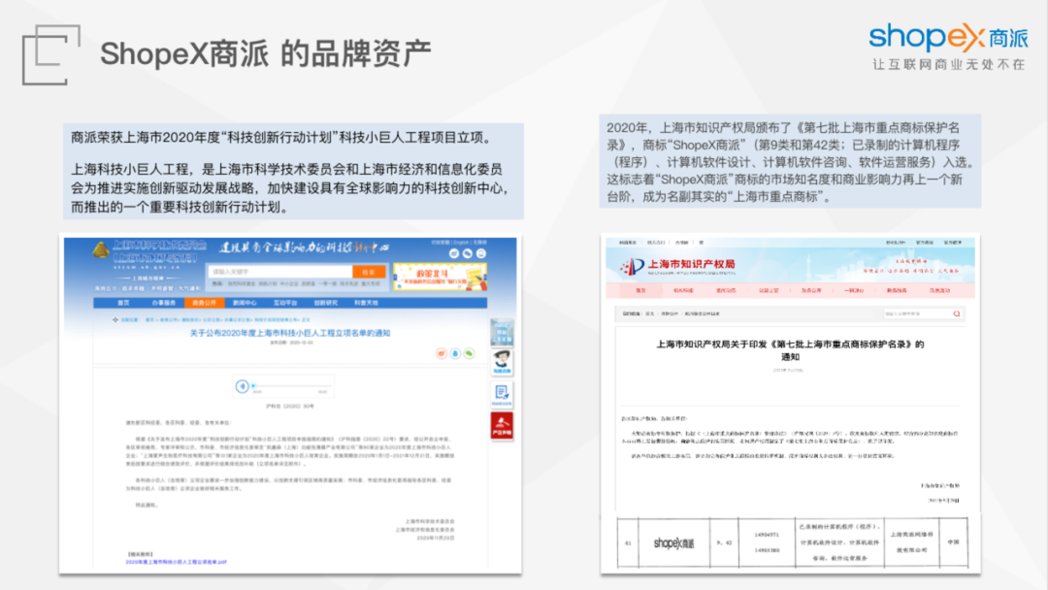Open the 办事服务 navigation tab

[x=163, y=303]
